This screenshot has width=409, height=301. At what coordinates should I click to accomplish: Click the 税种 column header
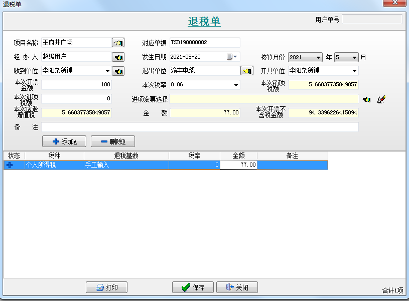pos(54,156)
